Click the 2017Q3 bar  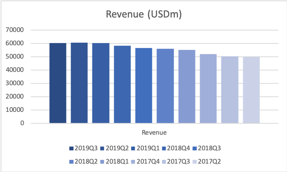pos(230,90)
